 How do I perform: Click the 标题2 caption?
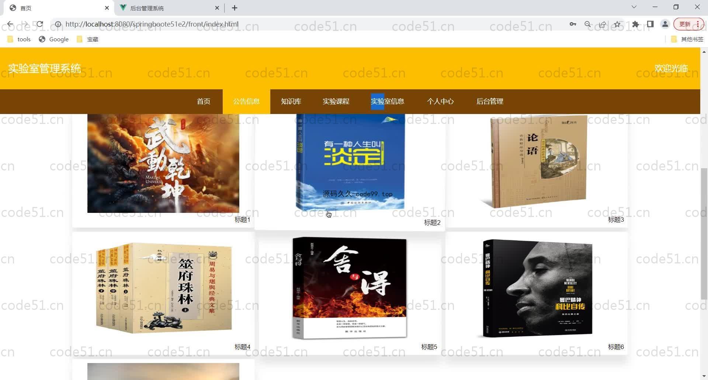tap(432, 223)
